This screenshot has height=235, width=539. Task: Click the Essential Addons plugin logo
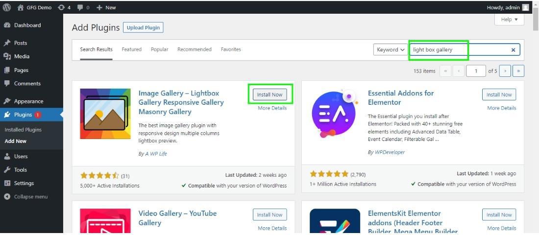click(335, 114)
